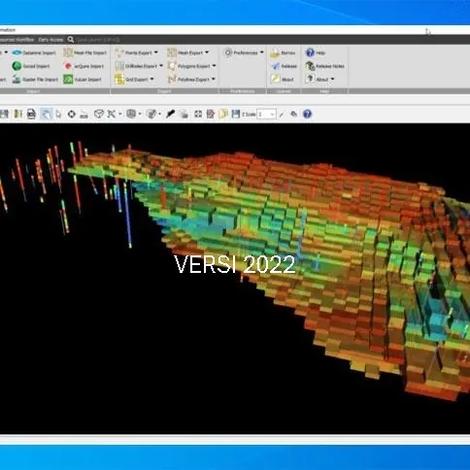Click the arrow pointer tool in the view toolbar
The image size is (470, 470).
click(x=58, y=114)
